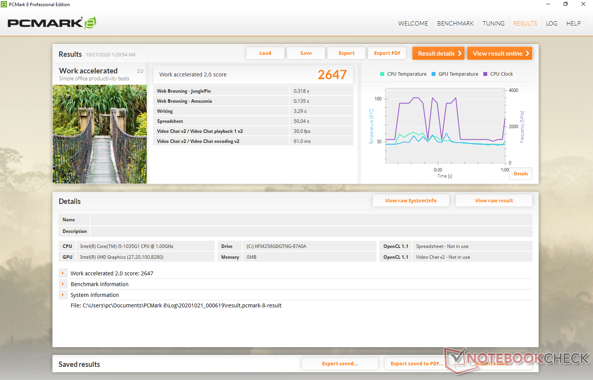
Task: Click View raw SystemInfo
Action: [x=411, y=200]
